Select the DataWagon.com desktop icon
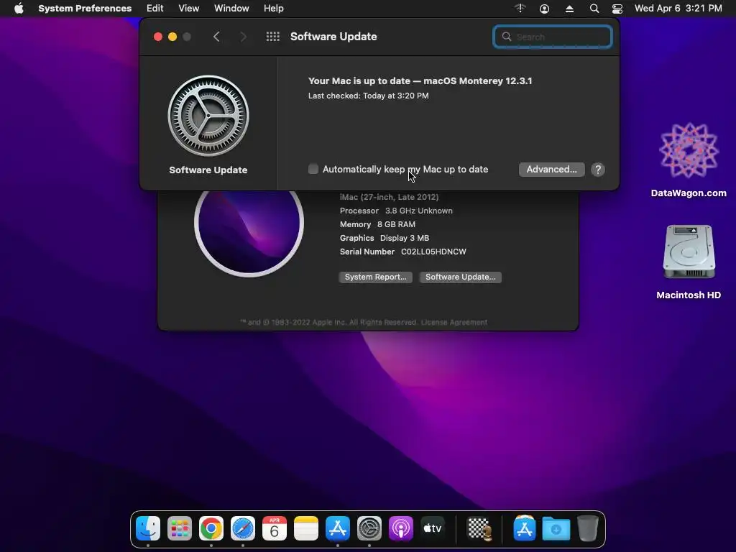 (x=689, y=160)
